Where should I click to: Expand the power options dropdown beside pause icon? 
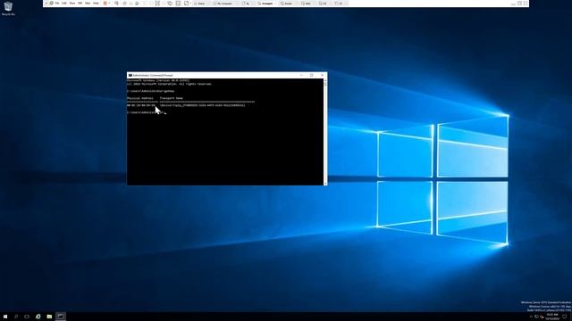pyautogui.click(x=109, y=4)
